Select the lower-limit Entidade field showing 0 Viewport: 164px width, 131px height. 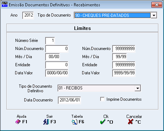57,65
